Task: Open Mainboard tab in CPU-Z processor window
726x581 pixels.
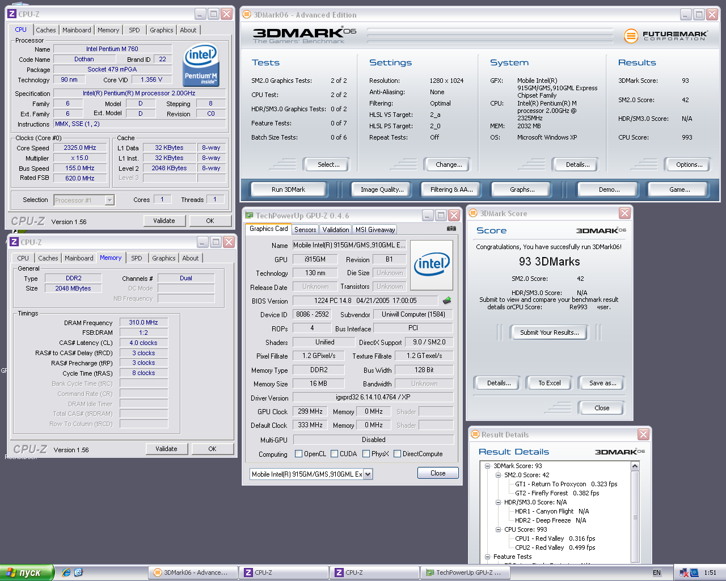Action: 77,30
